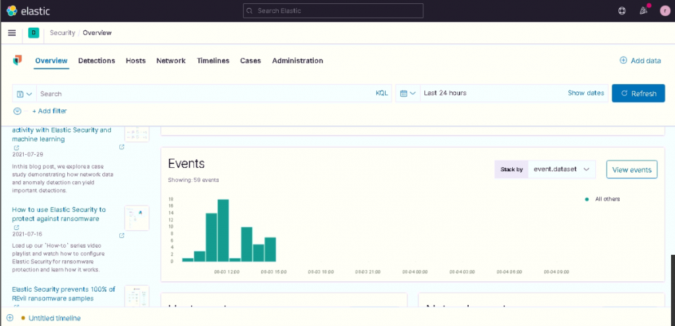Open the calendar quick date menu
This screenshot has width=675, height=326.
407,94
